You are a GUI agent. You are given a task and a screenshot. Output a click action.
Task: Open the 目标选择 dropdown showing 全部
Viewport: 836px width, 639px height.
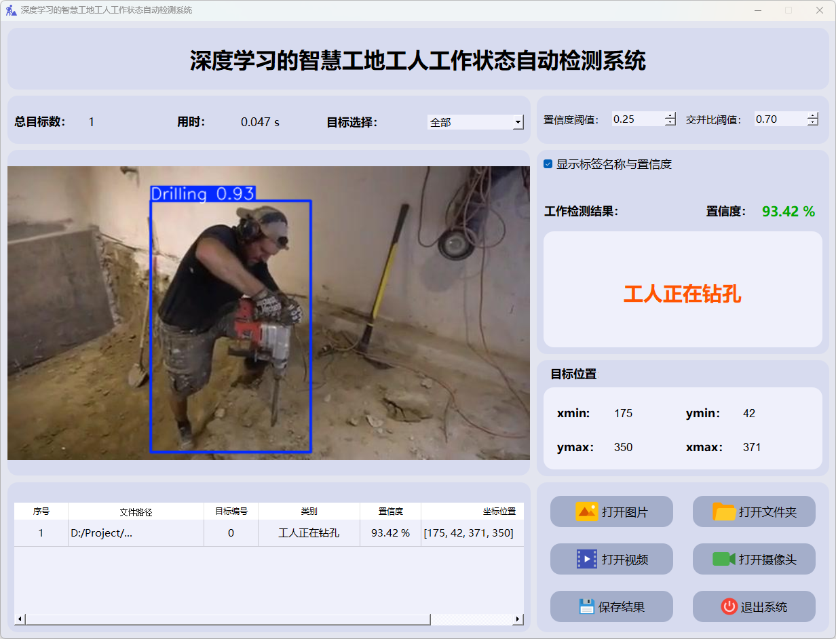click(x=476, y=122)
